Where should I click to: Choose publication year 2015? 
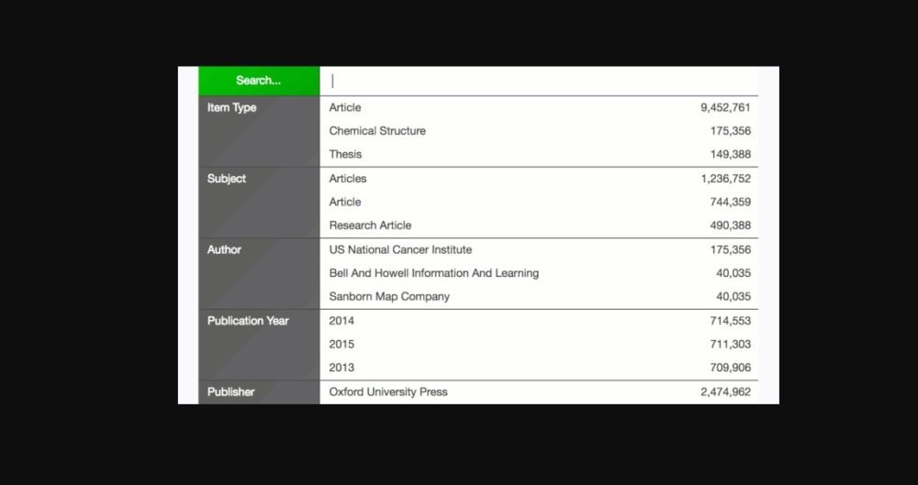(341, 345)
